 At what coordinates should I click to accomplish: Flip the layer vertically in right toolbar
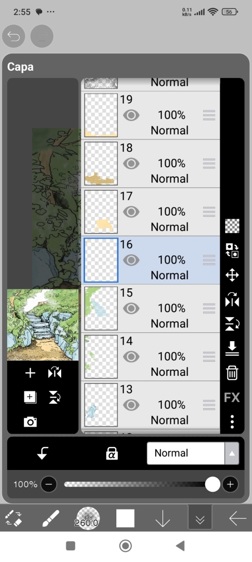[x=232, y=323]
